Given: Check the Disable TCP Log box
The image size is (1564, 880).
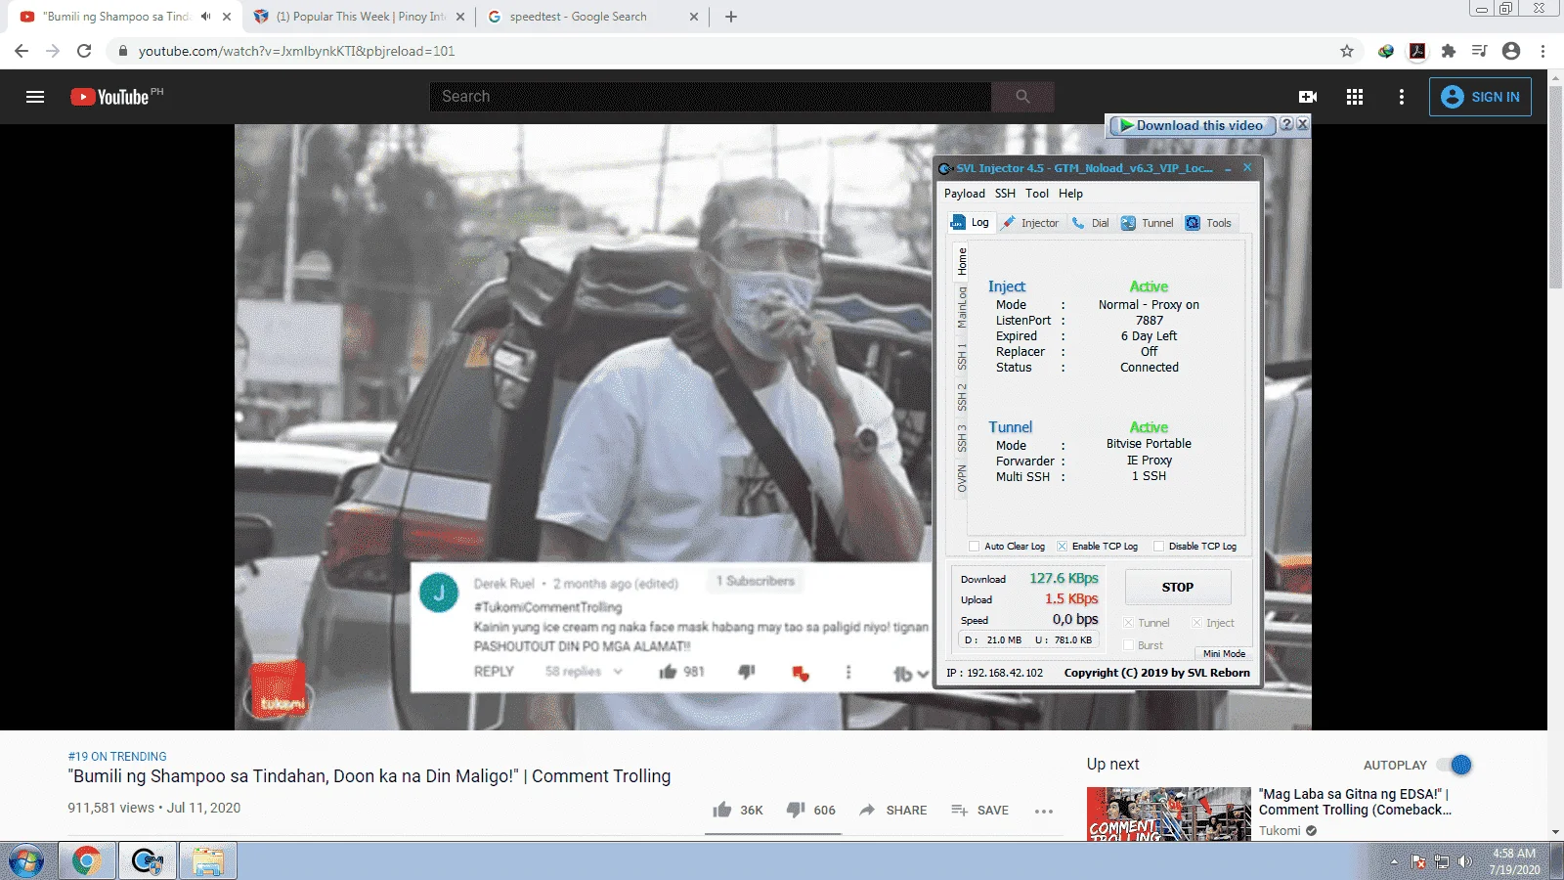Looking at the screenshot, I should click(x=1158, y=547).
